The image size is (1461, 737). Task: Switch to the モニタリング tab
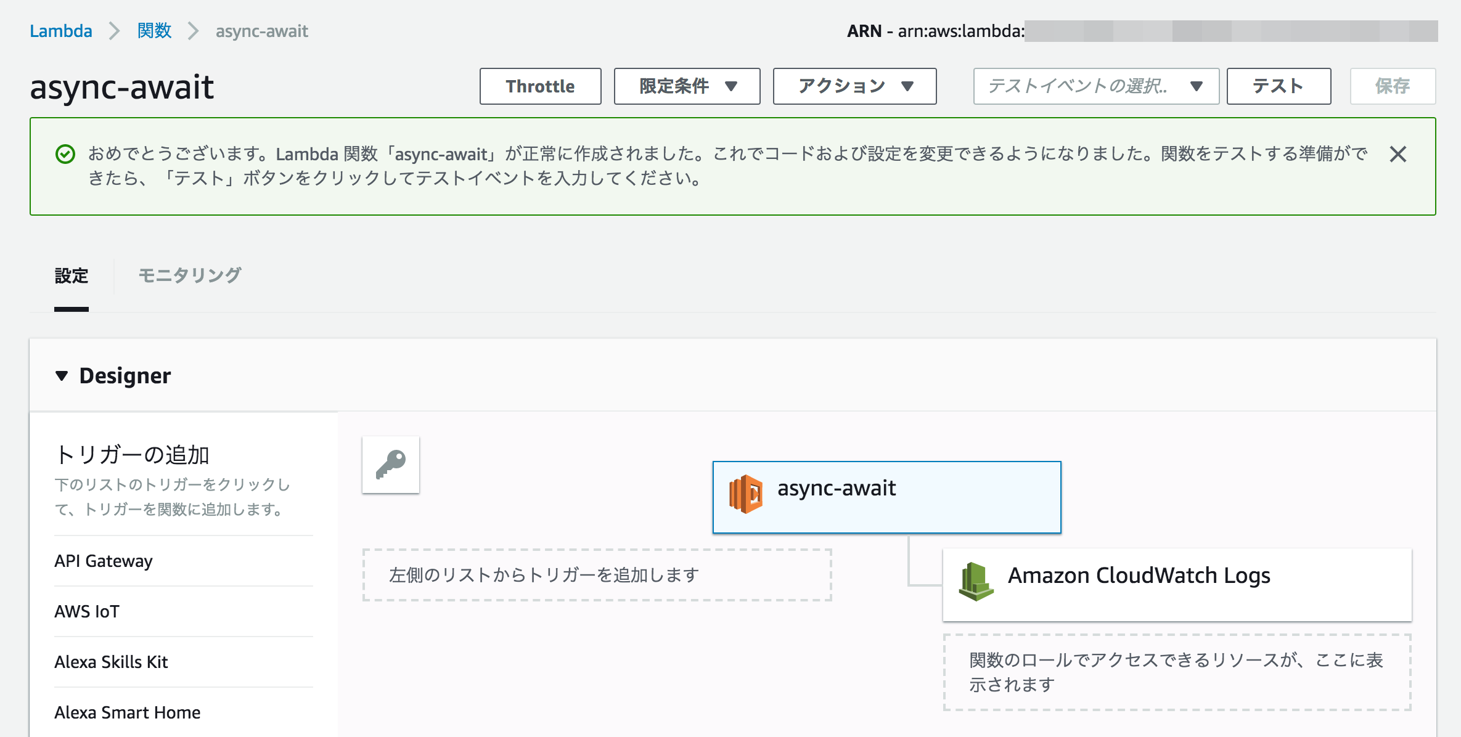point(189,275)
